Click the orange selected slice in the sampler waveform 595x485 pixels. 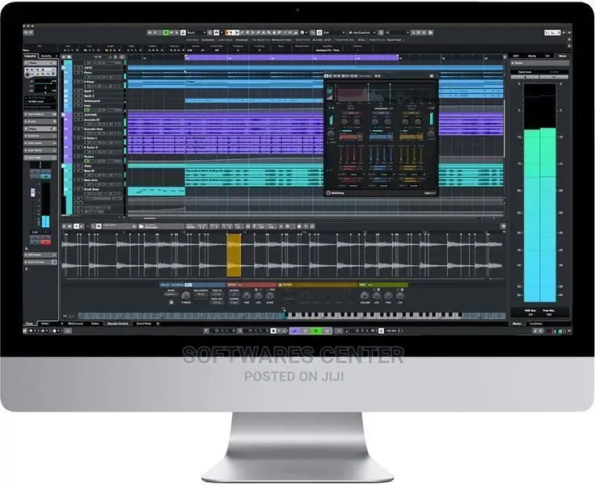tap(234, 255)
